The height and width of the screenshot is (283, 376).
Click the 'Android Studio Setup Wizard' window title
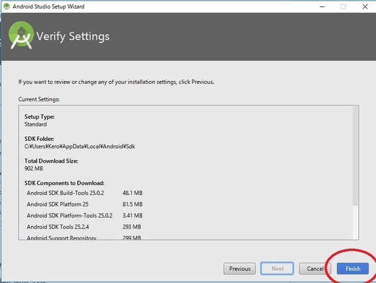tap(48, 6)
